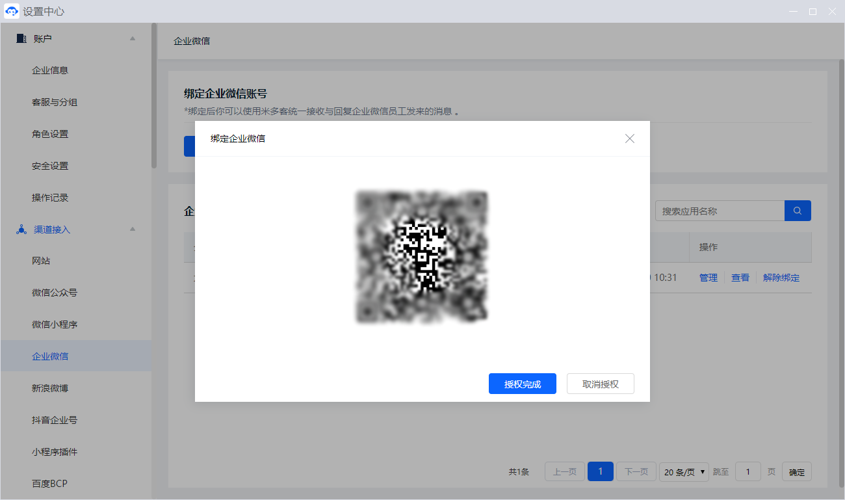Click the 授权完成 button
Viewport: 845px width, 500px height.
(522, 384)
